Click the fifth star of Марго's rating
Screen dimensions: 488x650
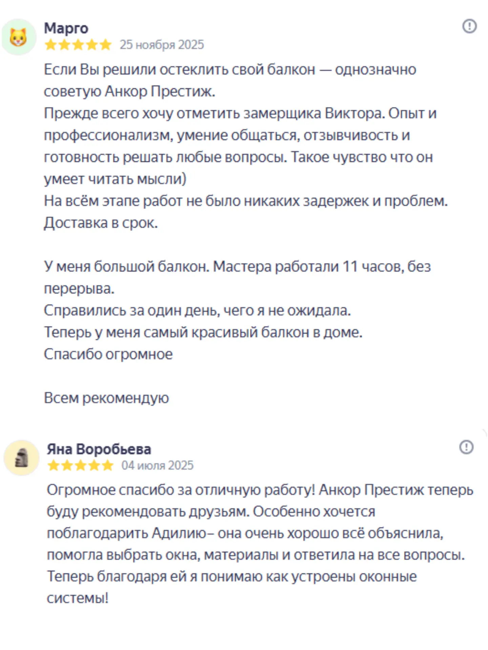pyautogui.click(x=106, y=45)
